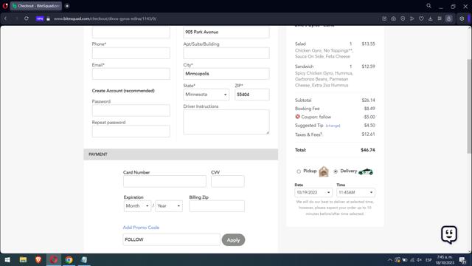This screenshot has width=472, height=266.
Task: Focus the Email input field
Action: 131,74
